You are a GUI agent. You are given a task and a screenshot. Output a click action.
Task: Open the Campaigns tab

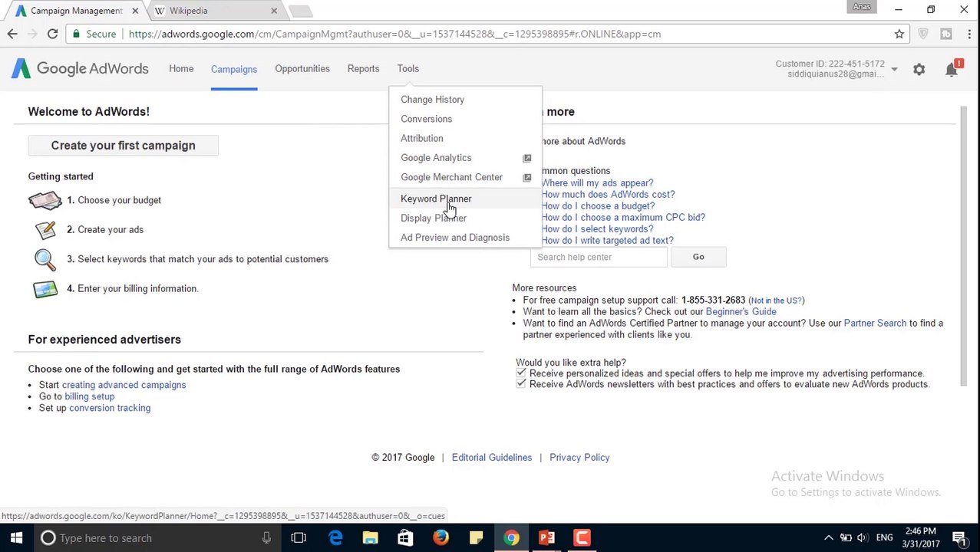coord(234,69)
